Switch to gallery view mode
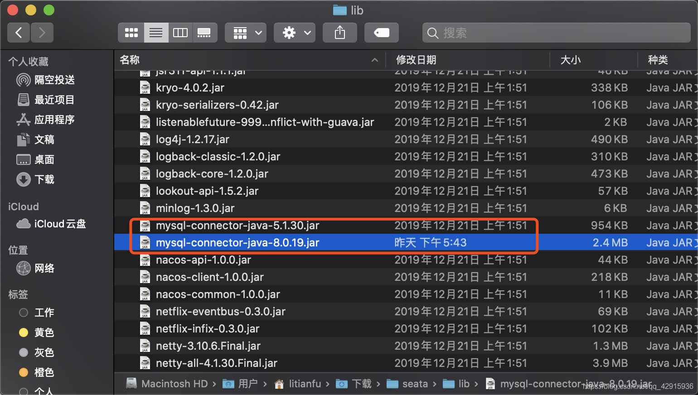Screen dimensions: 698x395 pyautogui.click(x=204, y=32)
